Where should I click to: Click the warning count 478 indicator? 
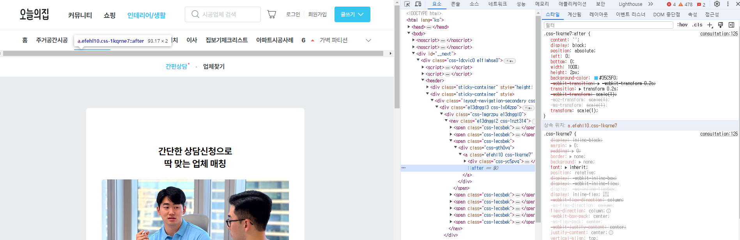[x=686, y=4]
